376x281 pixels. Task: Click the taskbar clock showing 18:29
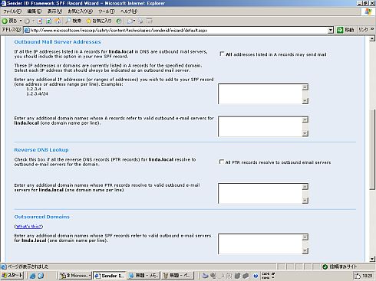(368, 276)
